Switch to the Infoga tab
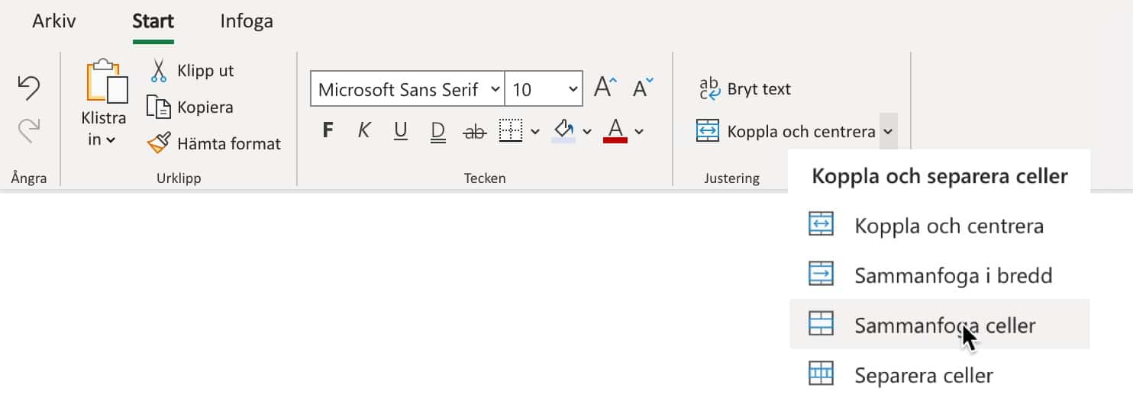The height and width of the screenshot is (404, 1133). 246,21
